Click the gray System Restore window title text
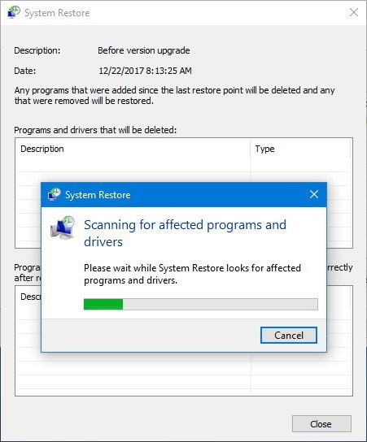Viewport: 367px width, 442px height. pyautogui.click(x=57, y=13)
